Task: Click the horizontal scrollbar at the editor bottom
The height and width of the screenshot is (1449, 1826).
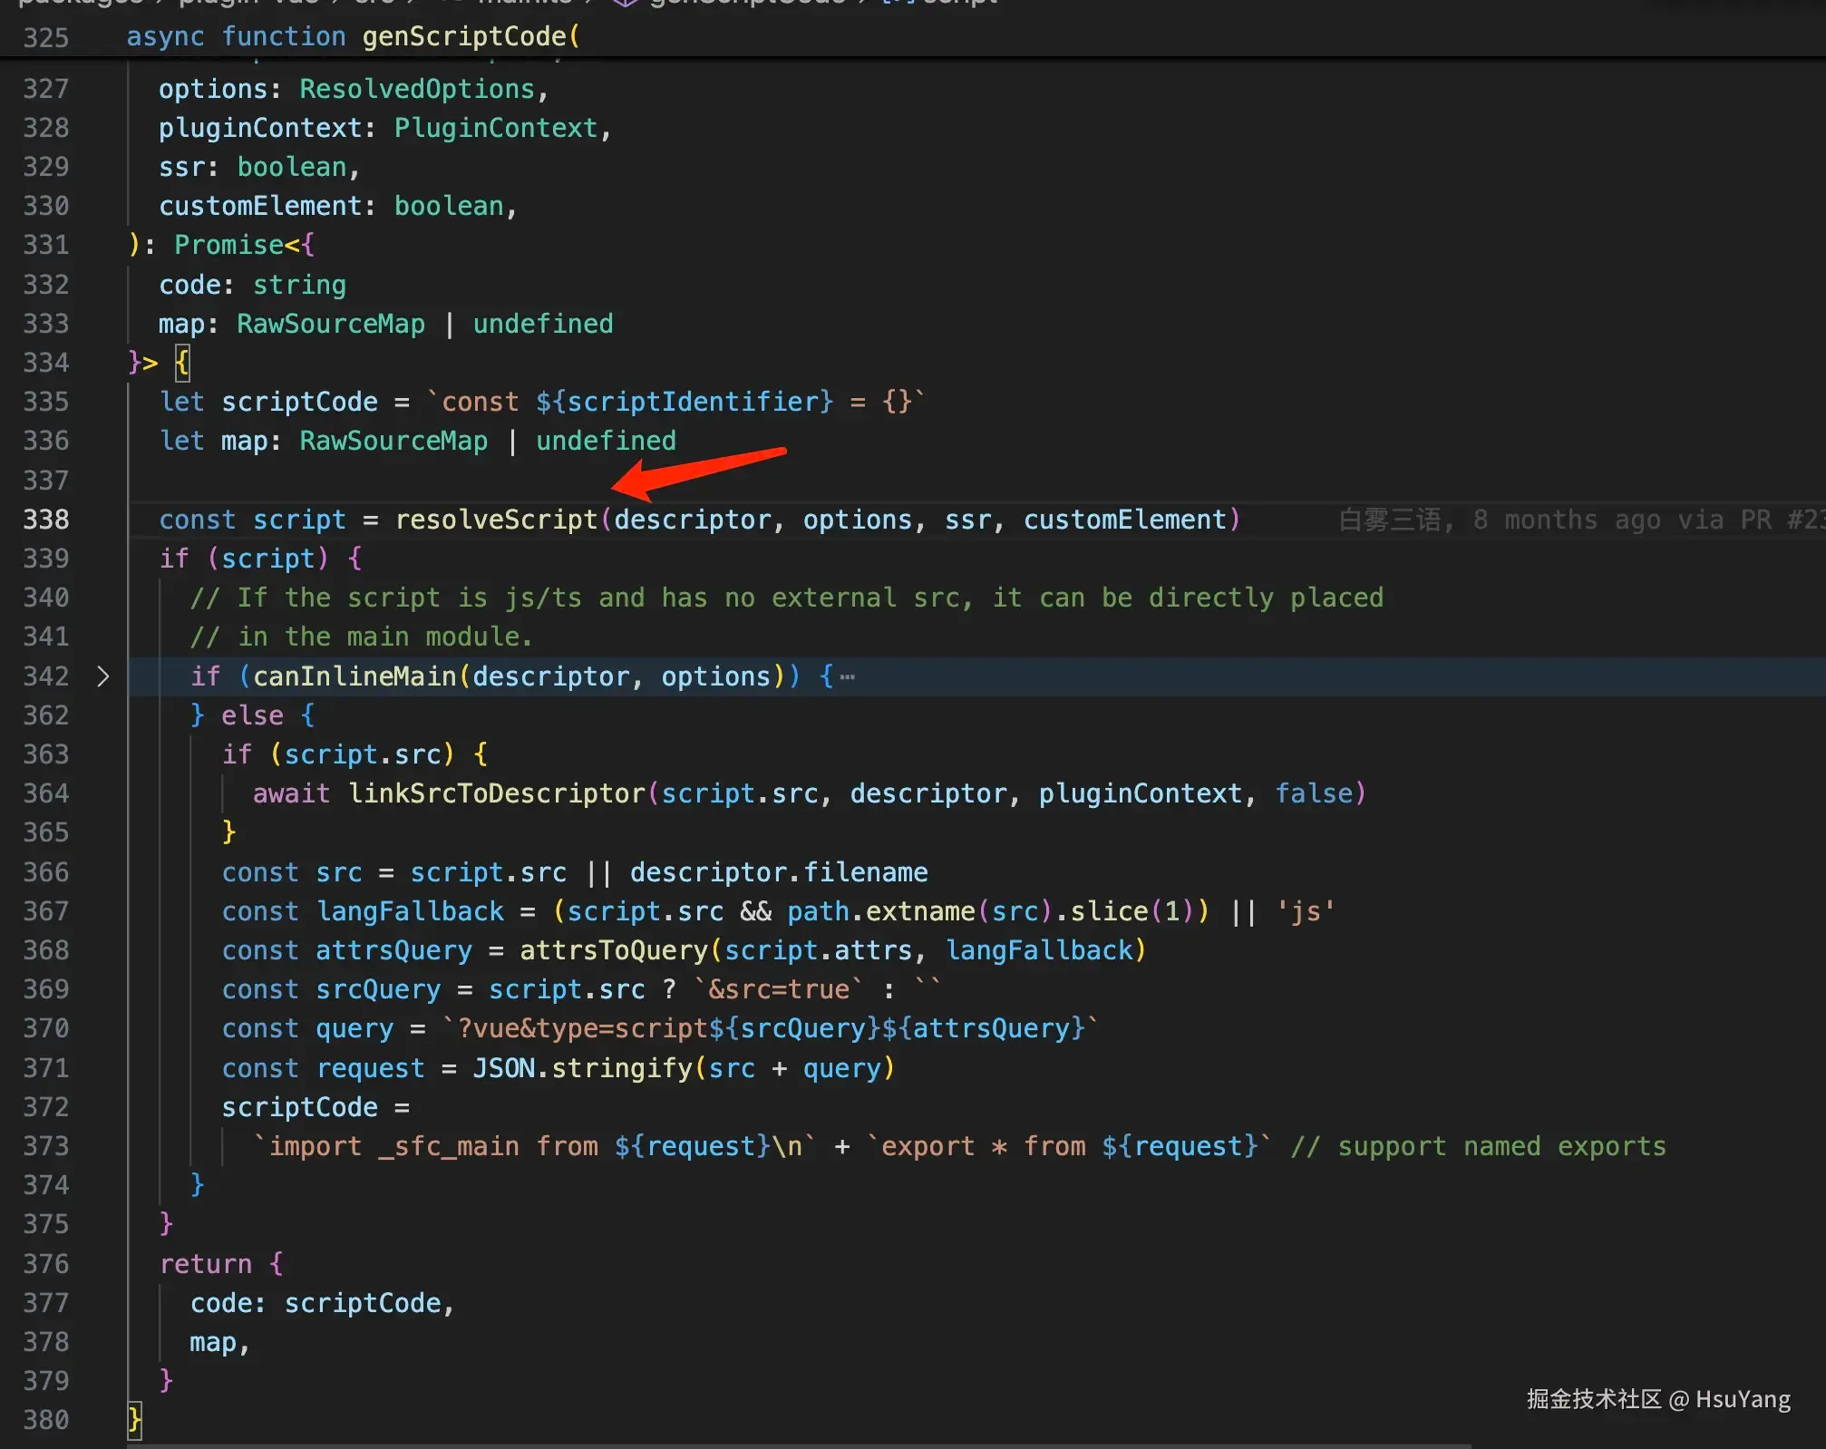Action: coord(798,1445)
